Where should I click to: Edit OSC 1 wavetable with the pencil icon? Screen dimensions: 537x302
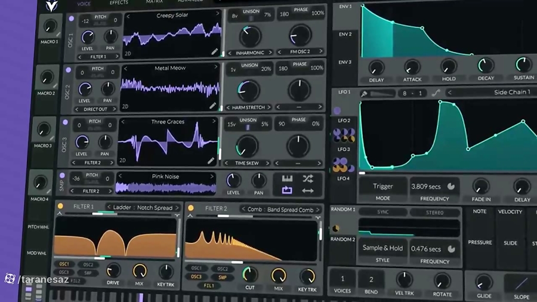click(215, 51)
